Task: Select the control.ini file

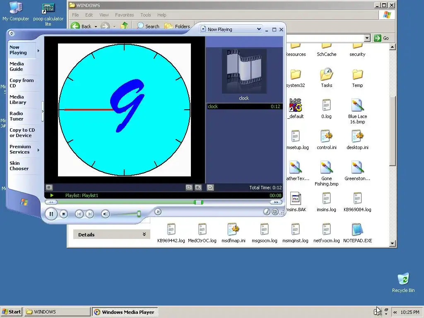Action: pos(326,140)
